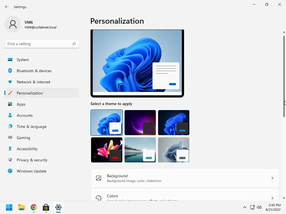
Task: Click the Privacy shield icon
Action: click(10, 160)
